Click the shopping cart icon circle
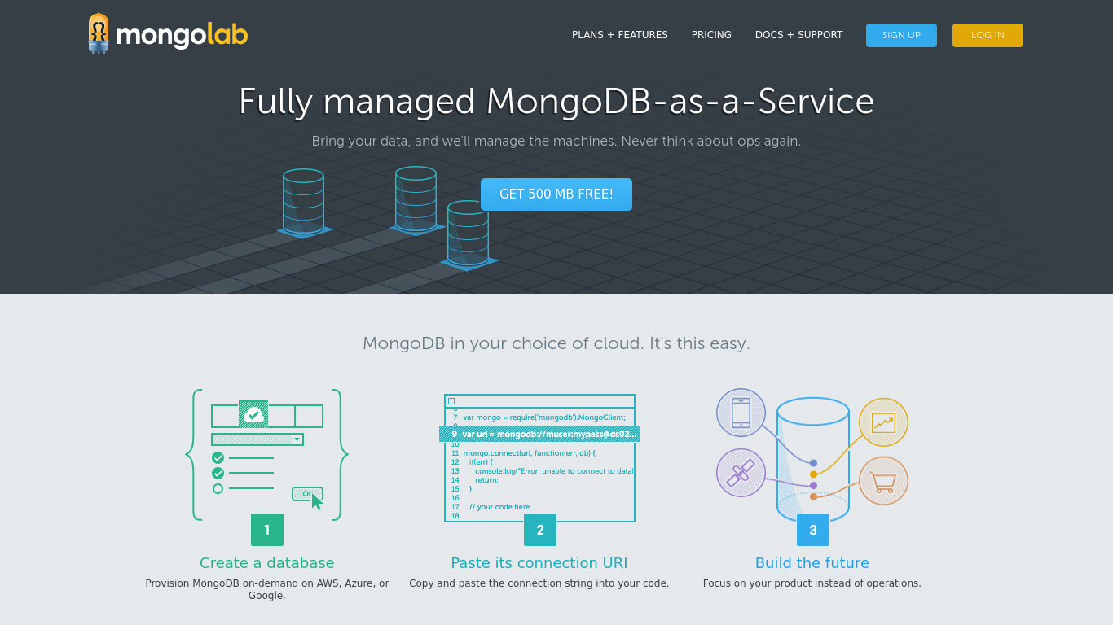Screen dimensions: 1113x625 click(883, 481)
